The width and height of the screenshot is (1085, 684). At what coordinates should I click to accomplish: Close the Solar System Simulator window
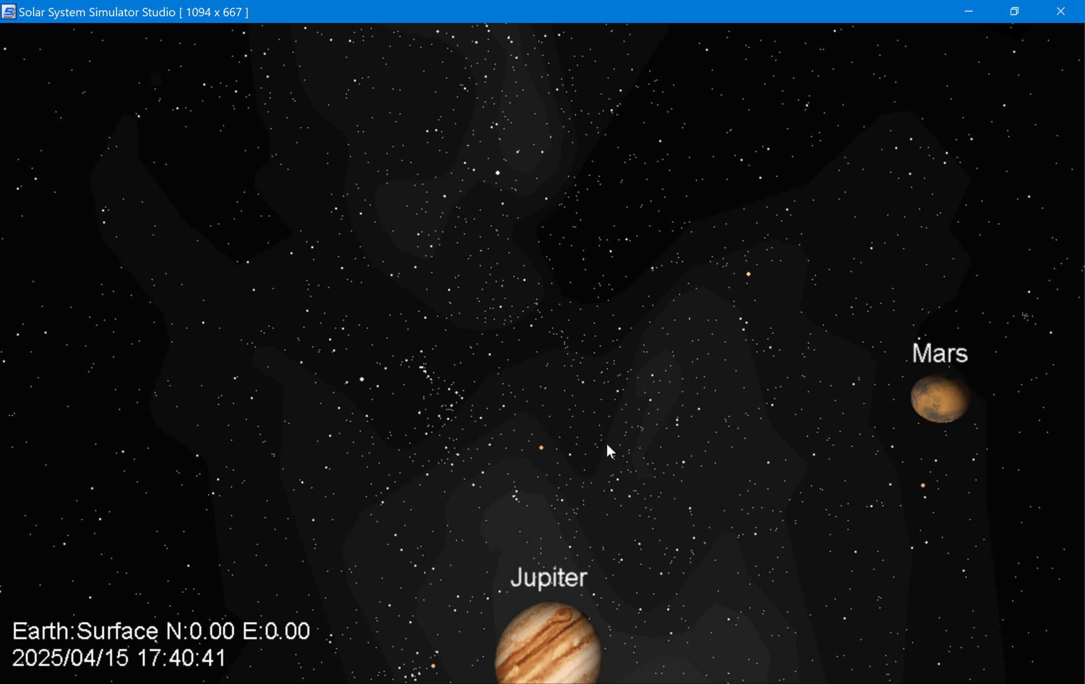(1060, 12)
